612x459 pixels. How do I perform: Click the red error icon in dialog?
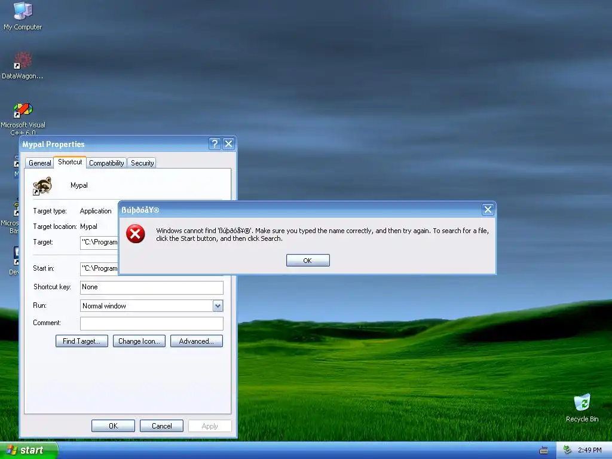point(136,234)
